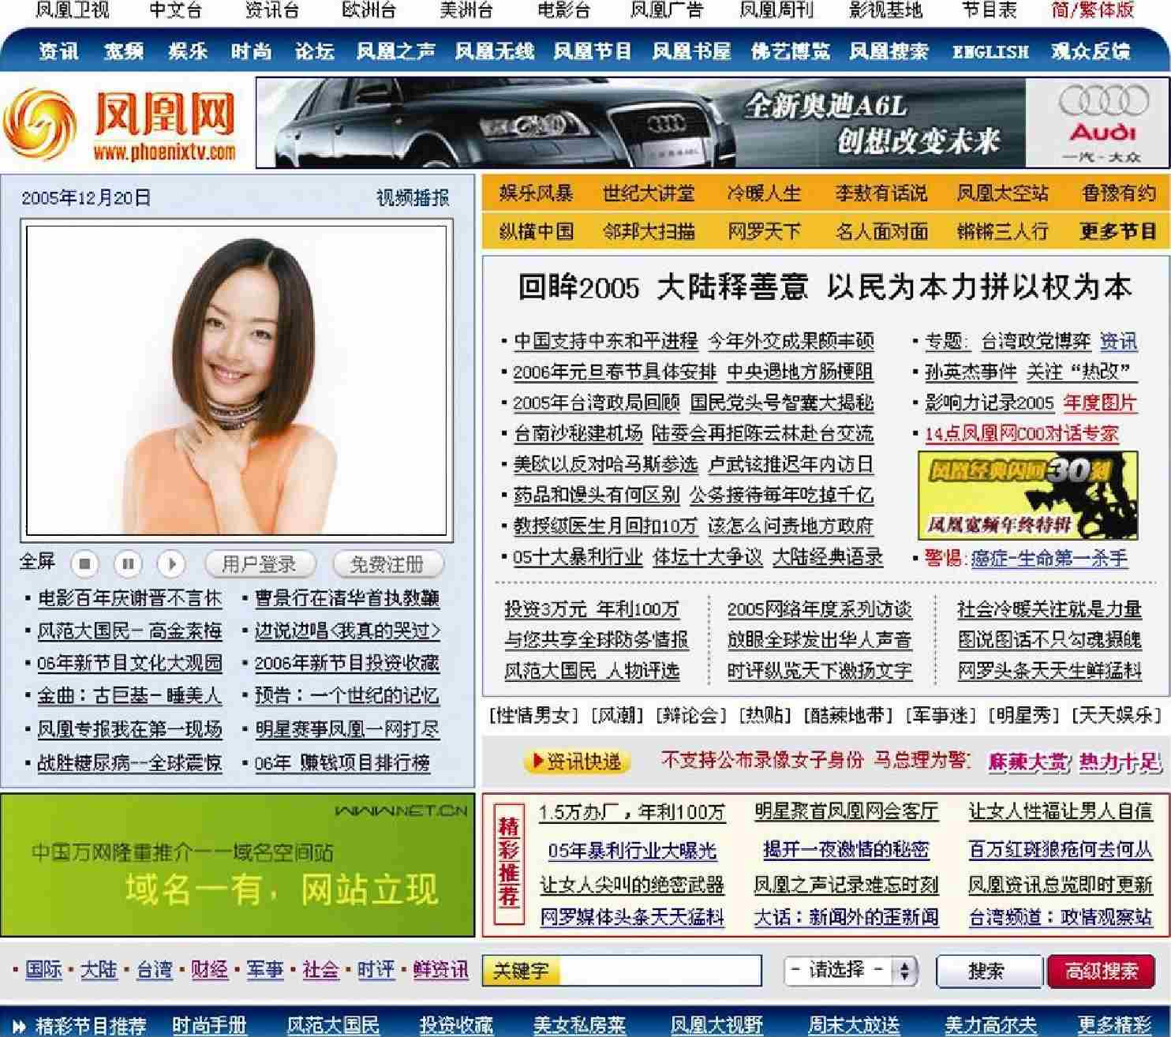Open the 视频播报 link
Image resolution: width=1171 pixels, height=1037 pixels.
413,197
